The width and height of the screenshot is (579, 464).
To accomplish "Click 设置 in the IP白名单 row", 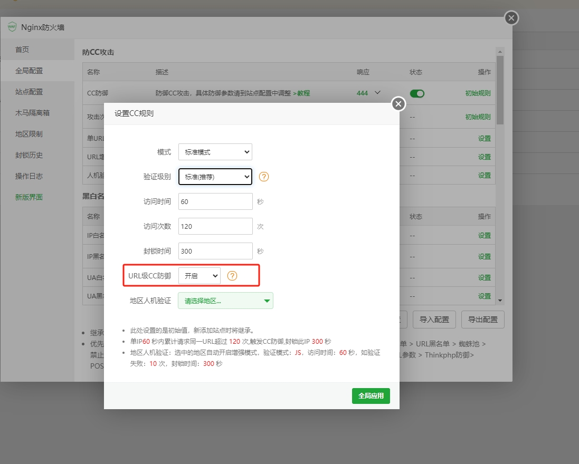I will (x=485, y=235).
